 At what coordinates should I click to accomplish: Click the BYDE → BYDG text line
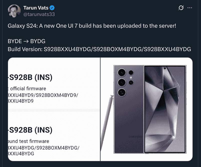(26, 41)
